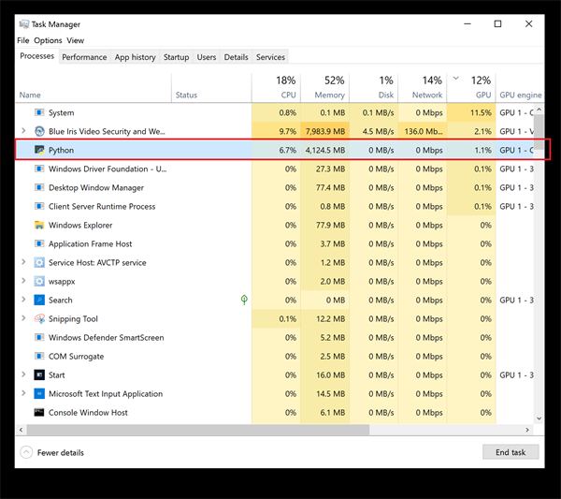Image resolution: width=561 pixels, height=499 pixels.
Task: Click the Python process icon
Action: 39,150
